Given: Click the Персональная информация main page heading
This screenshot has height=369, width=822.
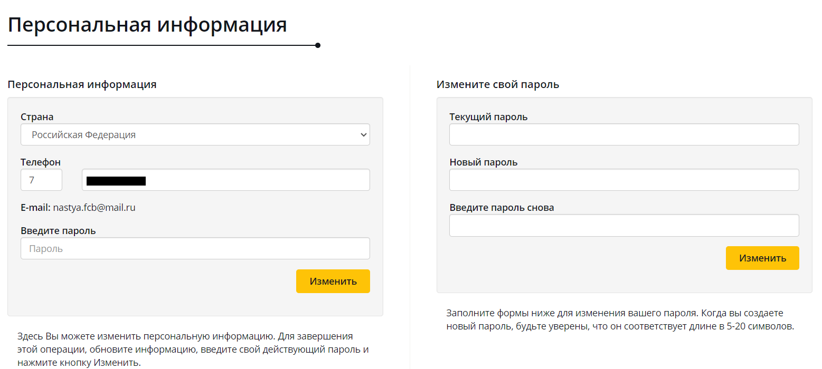Looking at the screenshot, I should coord(147,25).
